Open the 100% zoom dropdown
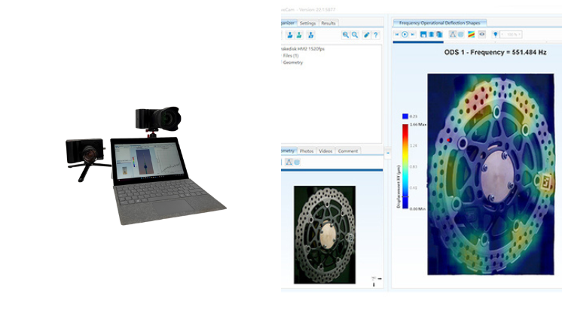 click(511, 35)
